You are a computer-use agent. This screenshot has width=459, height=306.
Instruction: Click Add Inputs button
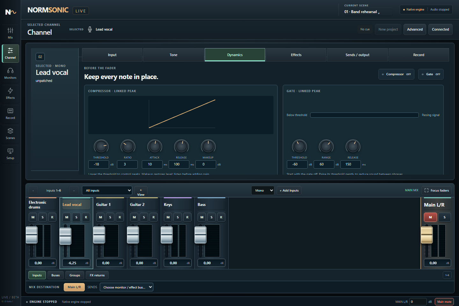tap(289, 191)
